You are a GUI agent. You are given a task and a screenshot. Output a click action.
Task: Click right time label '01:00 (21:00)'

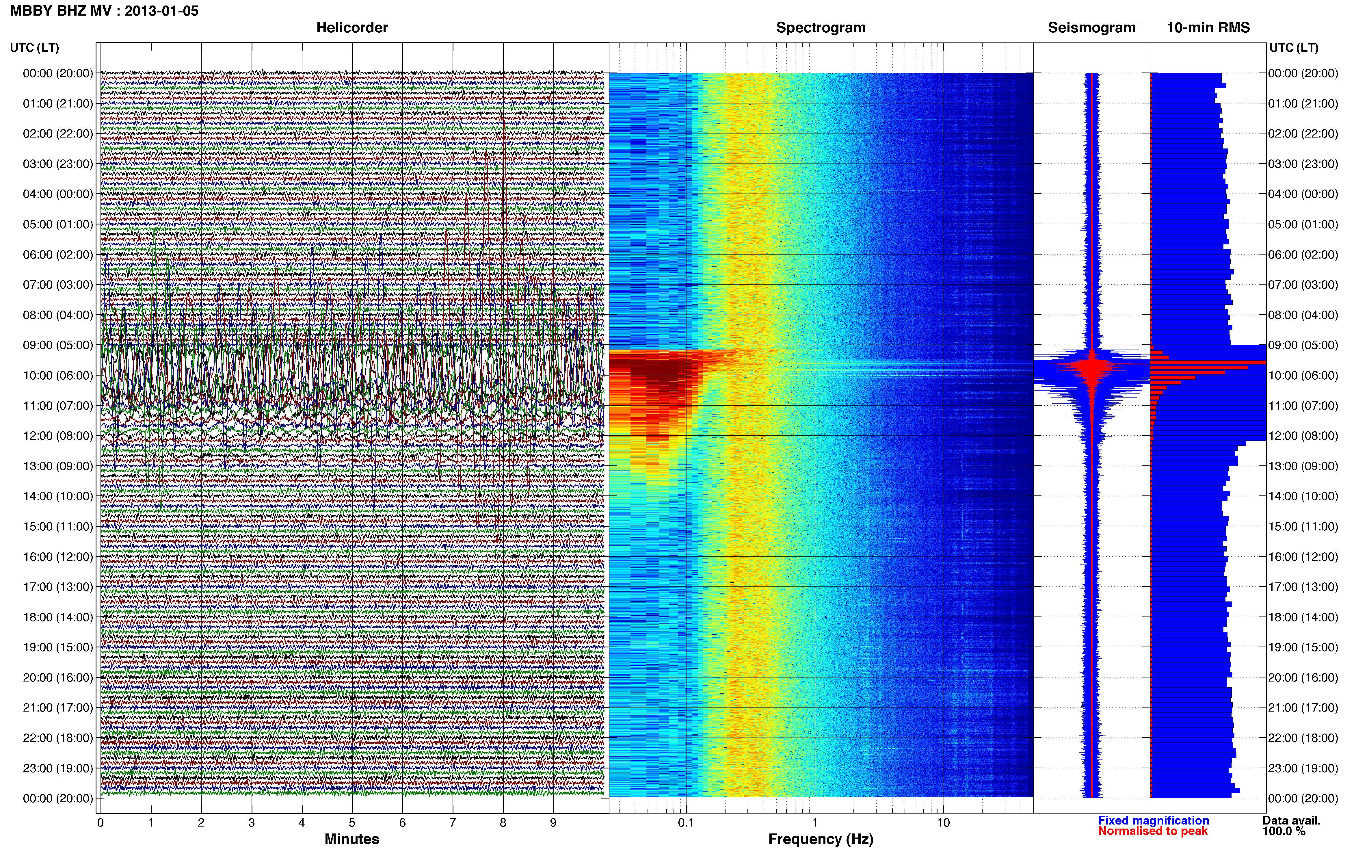coord(1303,103)
